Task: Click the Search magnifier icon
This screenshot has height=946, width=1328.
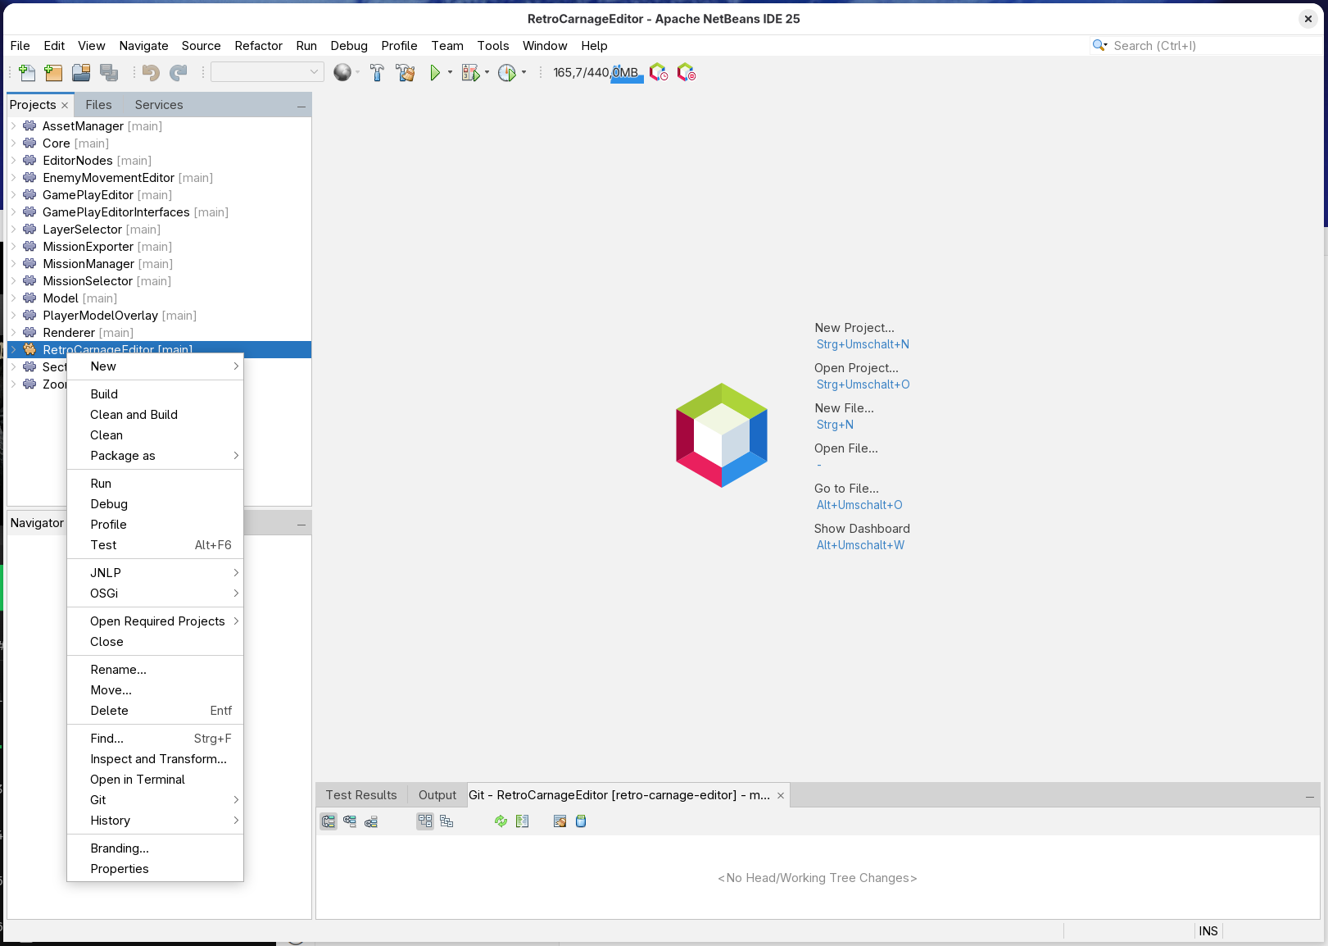Action: (x=1099, y=46)
